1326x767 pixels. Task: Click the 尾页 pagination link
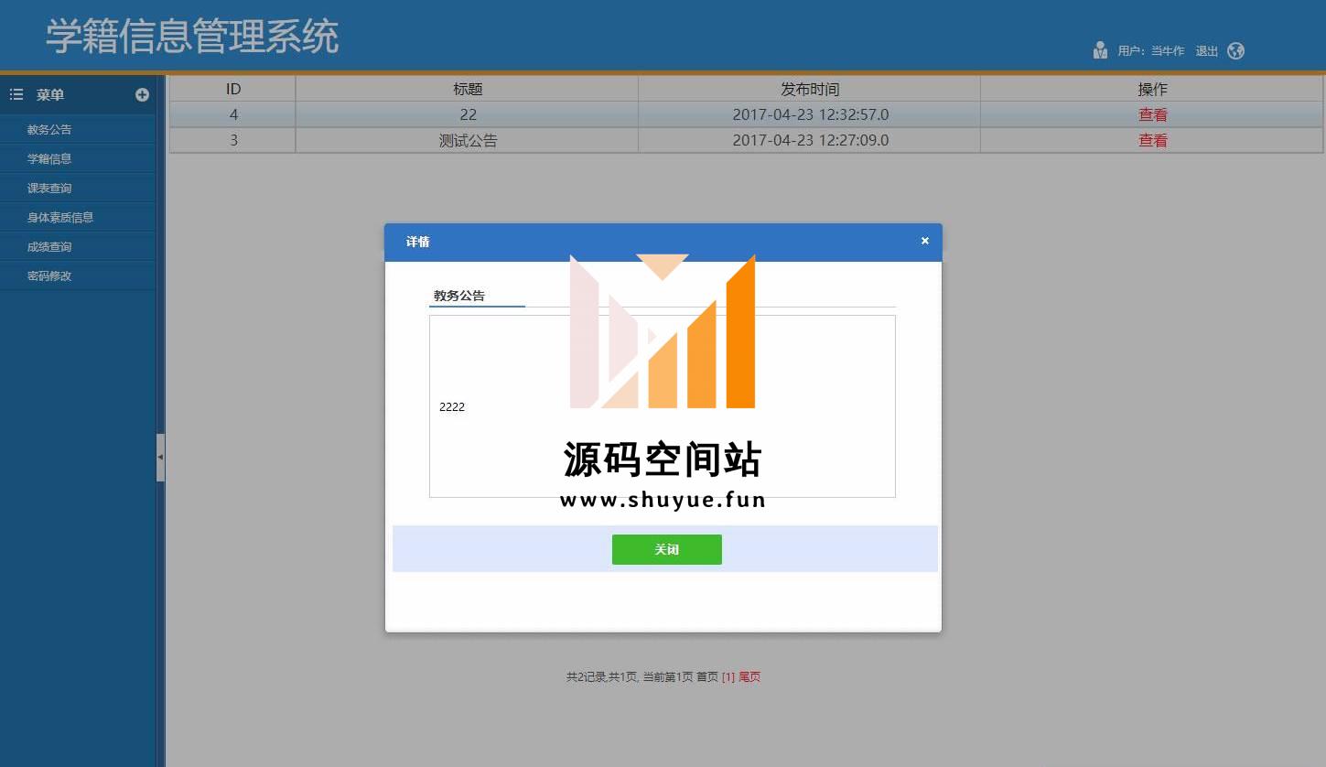749,677
